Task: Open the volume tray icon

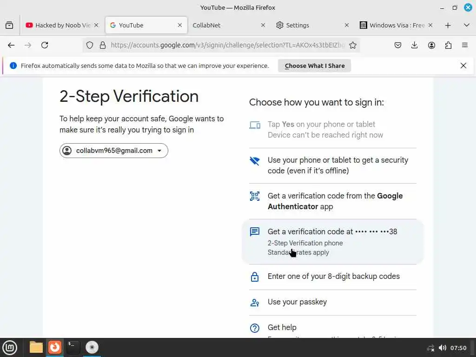Action: point(443,348)
